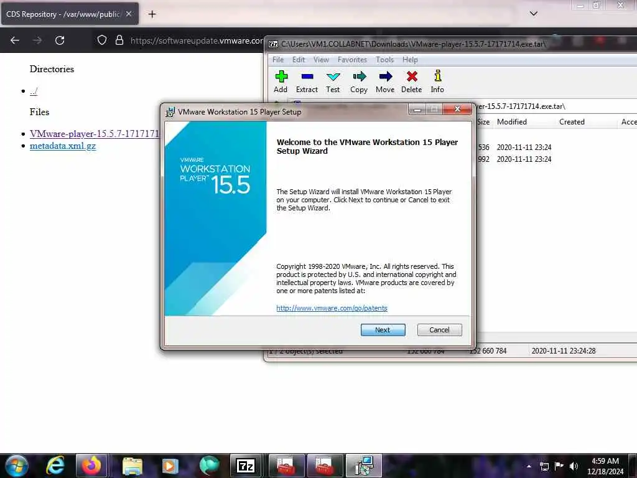Screen dimensions: 637x478
Task: Select the CDS Repository browser tab
Action: coord(69,14)
